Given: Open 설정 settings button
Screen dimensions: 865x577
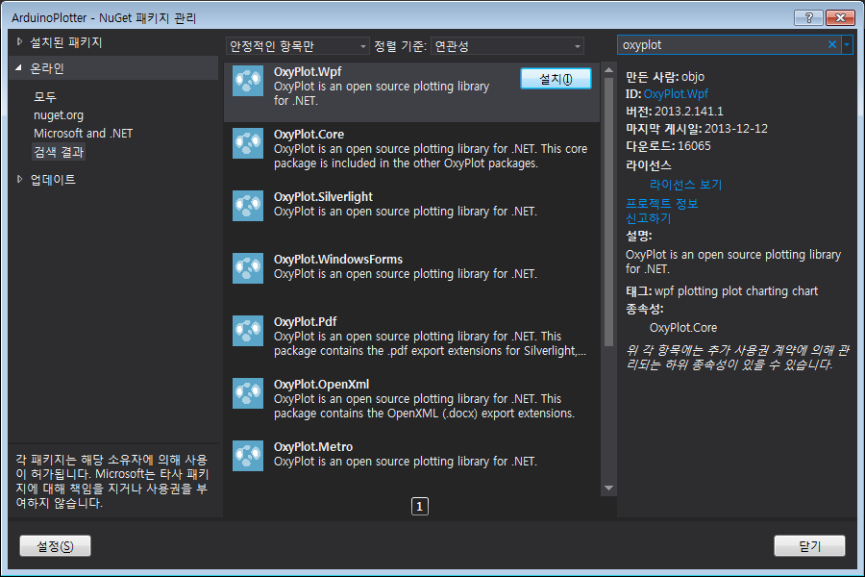Looking at the screenshot, I should click(x=55, y=546).
